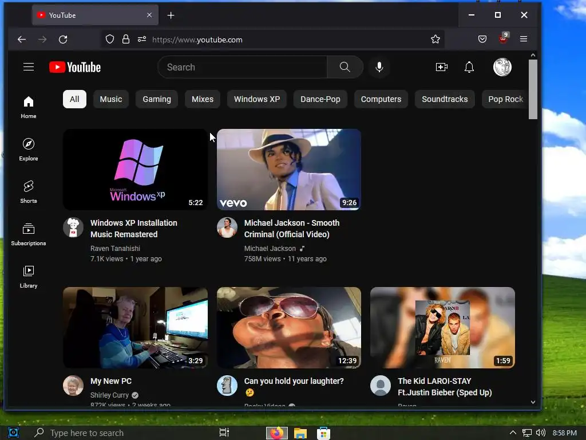586x440 pixels.
Task: Open the Create video icon
Action: 441,67
